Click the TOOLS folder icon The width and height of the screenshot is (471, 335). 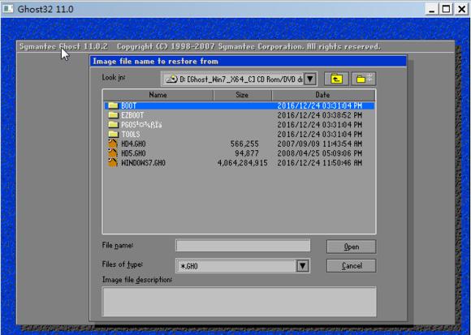point(113,134)
